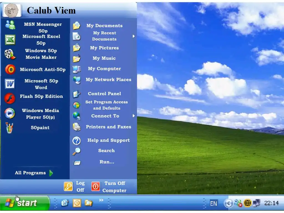Launch the 50paint paint cup icon
This screenshot has width=284, height=213.
pos(9,128)
